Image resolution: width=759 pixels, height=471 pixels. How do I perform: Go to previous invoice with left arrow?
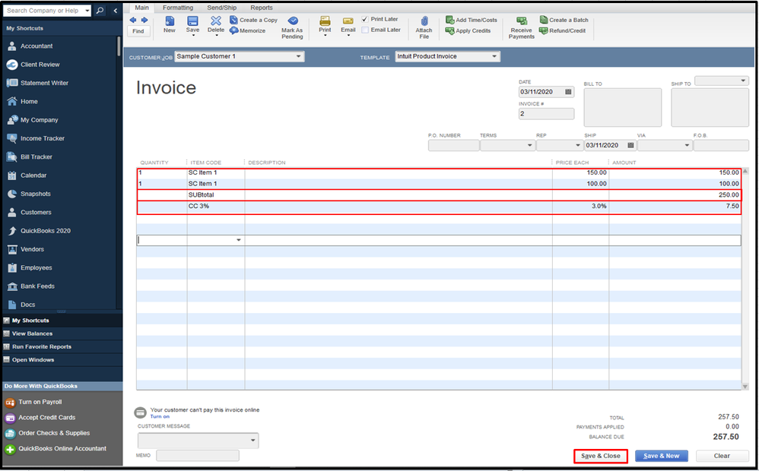click(132, 21)
